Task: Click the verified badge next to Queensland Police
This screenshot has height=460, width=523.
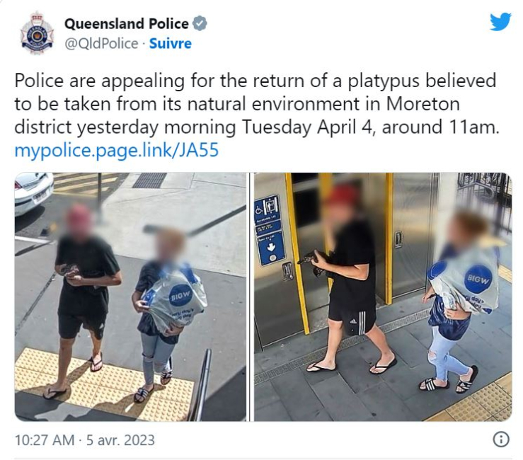Action: [x=200, y=23]
